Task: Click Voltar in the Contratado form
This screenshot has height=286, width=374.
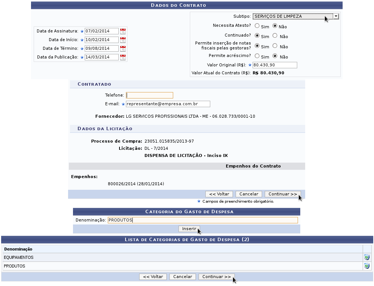Action: (219, 194)
